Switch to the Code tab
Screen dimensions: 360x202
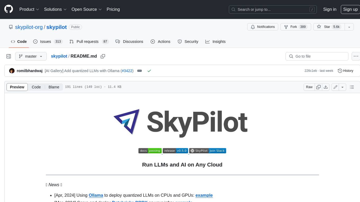click(19, 42)
